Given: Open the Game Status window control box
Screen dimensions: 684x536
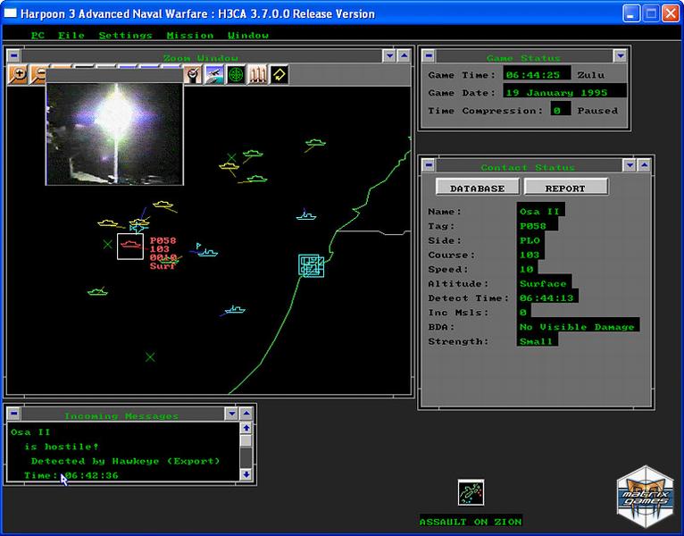Looking at the screenshot, I should [428, 56].
